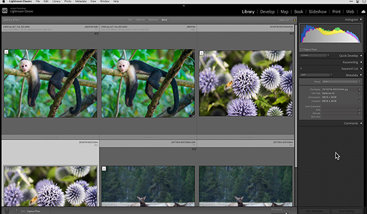This screenshot has width=367, height=214.
Task: Click the plus icon on Keyword List panel
Action: pos(301,68)
